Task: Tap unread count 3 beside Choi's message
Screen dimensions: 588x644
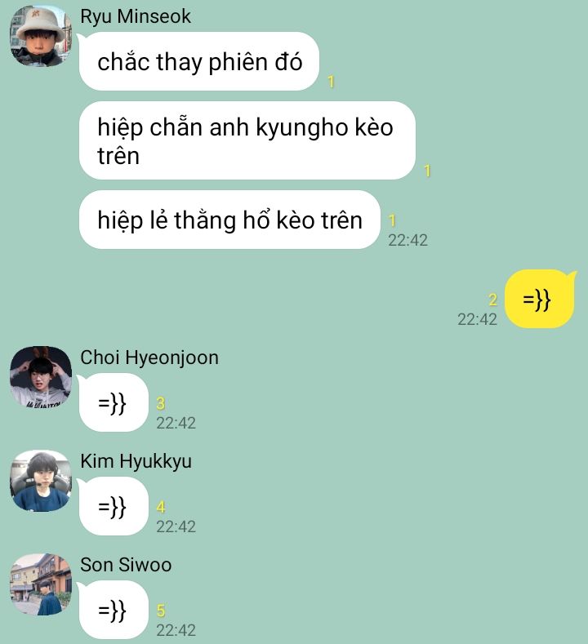Action: pyautogui.click(x=161, y=403)
